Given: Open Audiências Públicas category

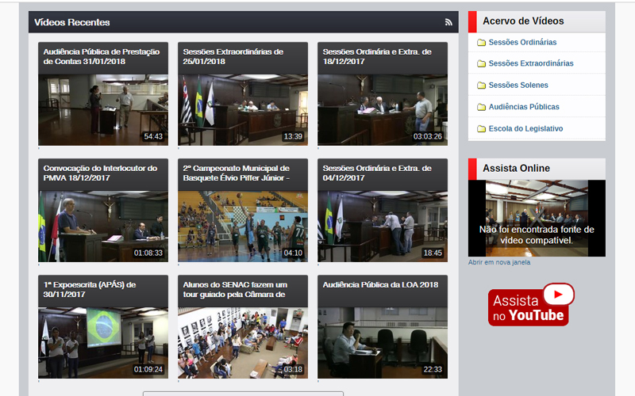Looking at the screenshot, I should click(x=524, y=107).
